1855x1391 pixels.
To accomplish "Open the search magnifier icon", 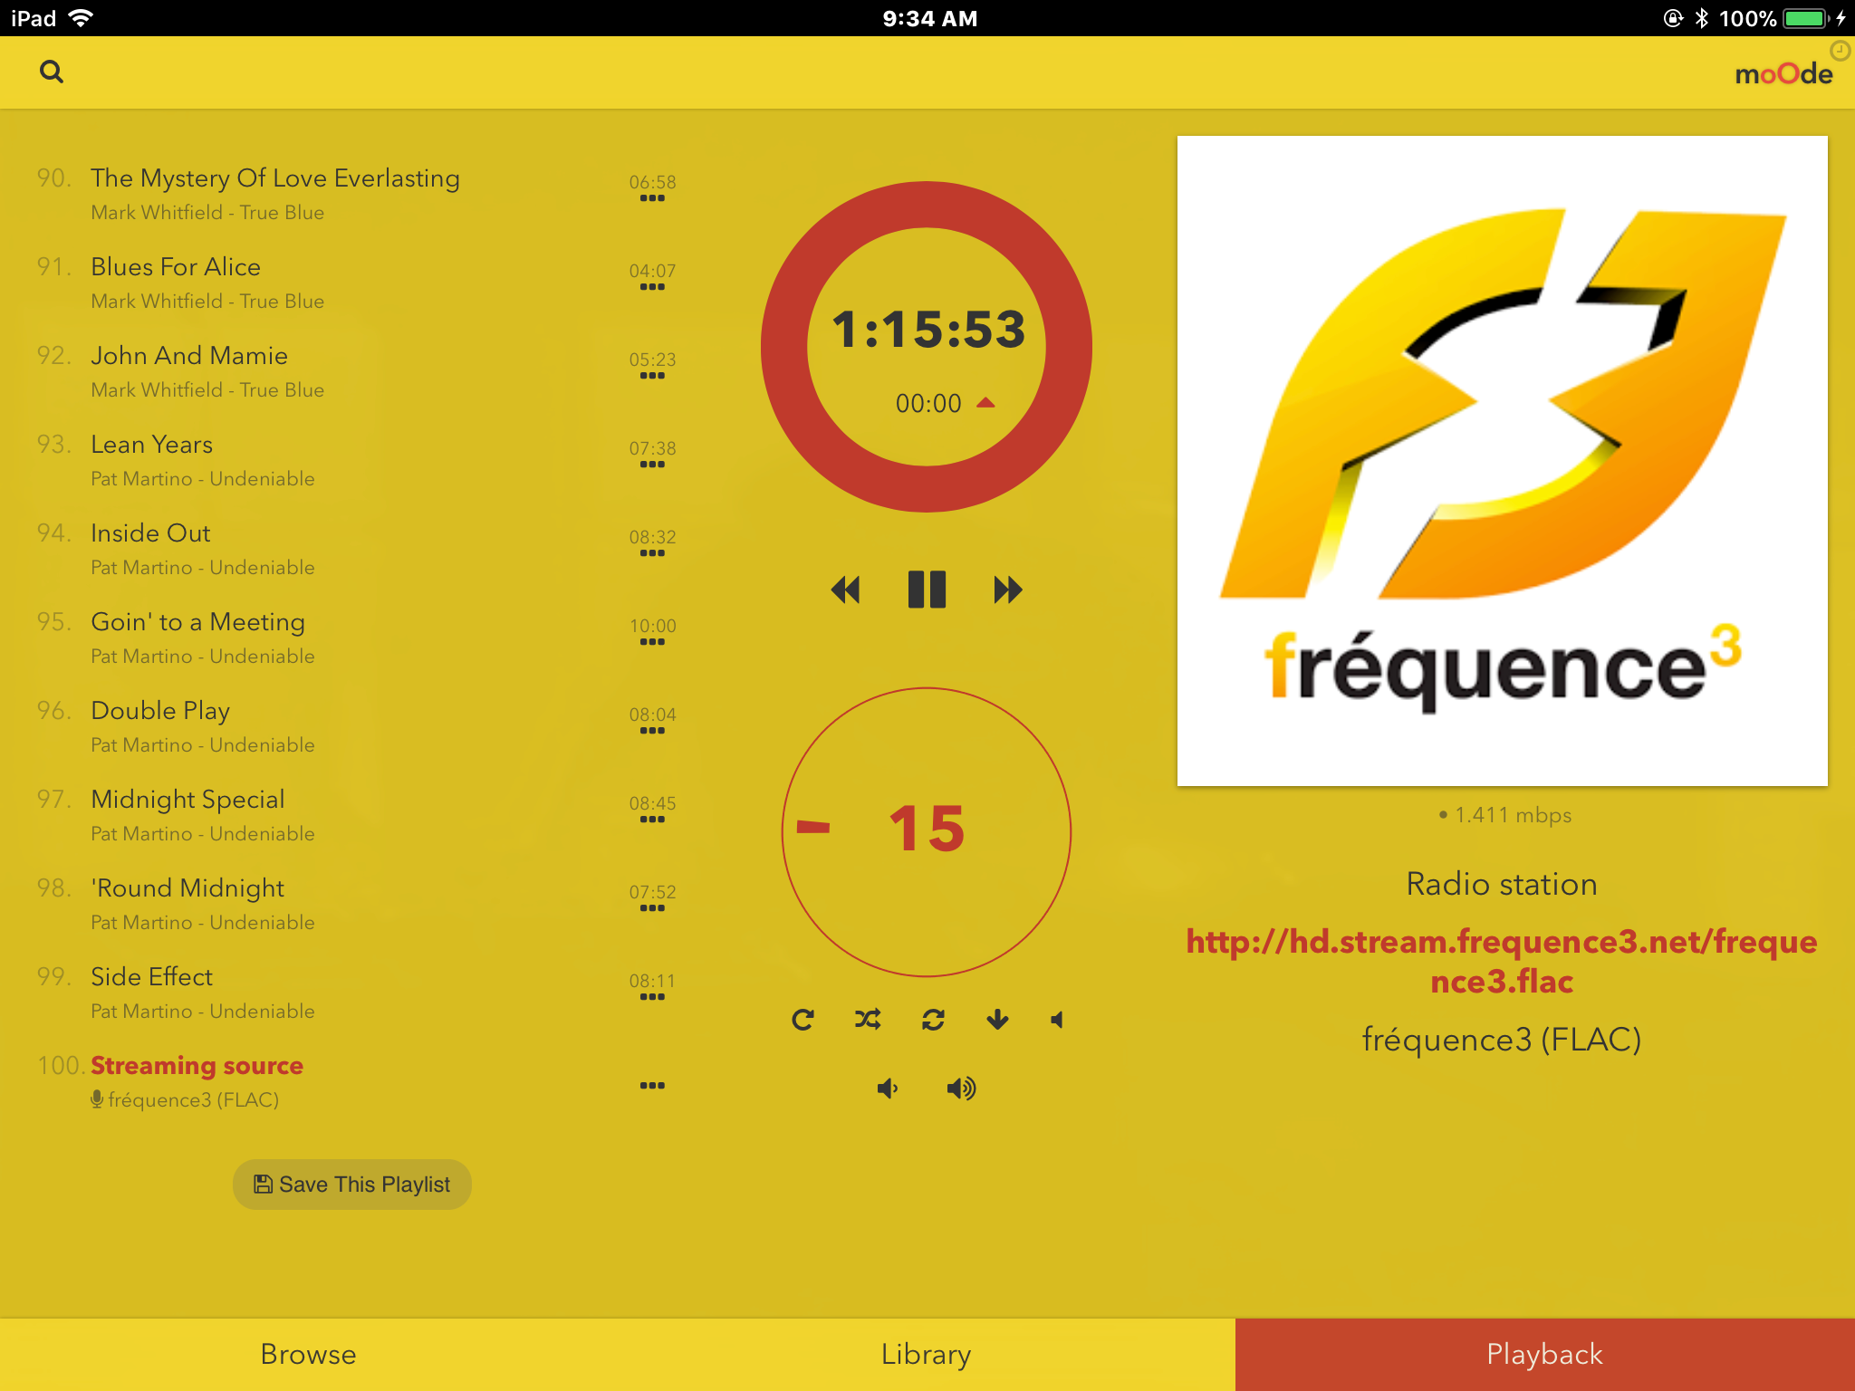I will (x=52, y=72).
